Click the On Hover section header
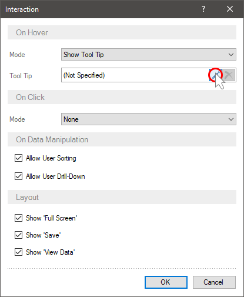Viewport: 244px width, 297px height. pos(122,32)
